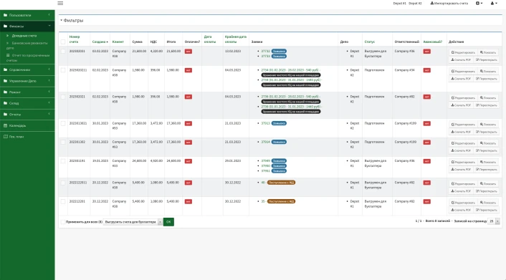Open the Склад sidebar menu
The image size is (506, 280).
click(x=27, y=103)
